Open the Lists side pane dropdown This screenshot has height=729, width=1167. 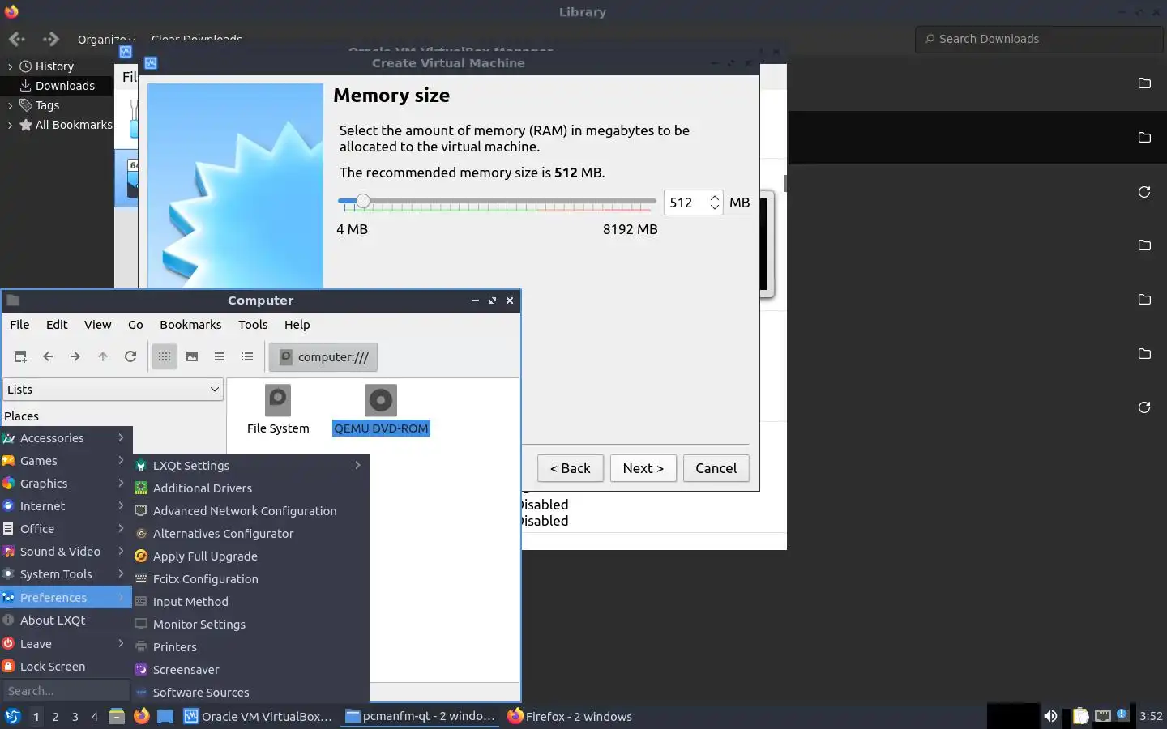pos(113,390)
